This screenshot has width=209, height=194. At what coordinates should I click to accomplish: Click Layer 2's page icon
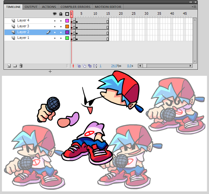click(13, 32)
